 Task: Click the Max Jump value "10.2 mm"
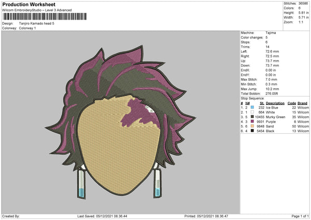coord(272,89)
